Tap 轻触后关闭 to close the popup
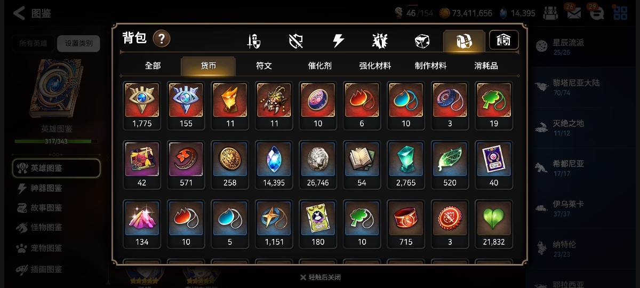Screen dimensions: 640x288 pyautogui.click(x=320, y=277)
